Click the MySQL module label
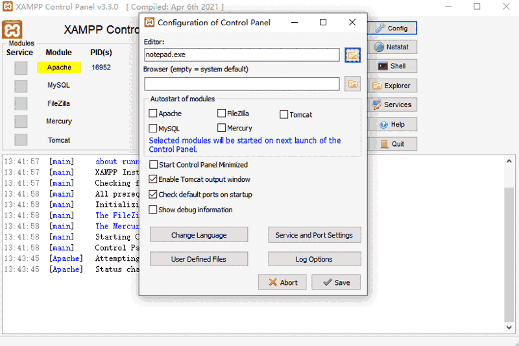519x346 pixels. (x=58, y=85)
